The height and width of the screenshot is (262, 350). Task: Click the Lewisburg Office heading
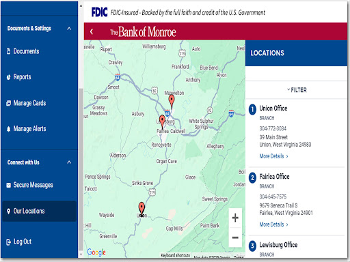tap(278, 245)
